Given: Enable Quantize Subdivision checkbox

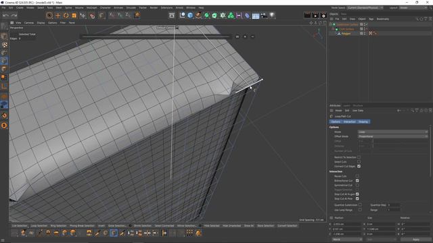Looking at the screenshot, I should tap(360, 205).
